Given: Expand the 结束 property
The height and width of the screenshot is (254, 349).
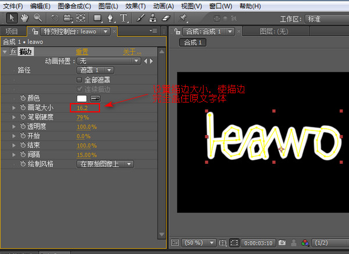Looking at the screenshot, I should (14, 146).
